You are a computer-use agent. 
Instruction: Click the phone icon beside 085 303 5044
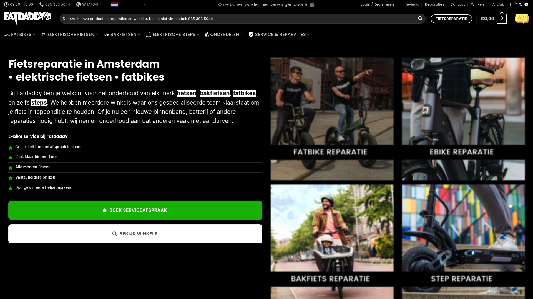[42, 4]
